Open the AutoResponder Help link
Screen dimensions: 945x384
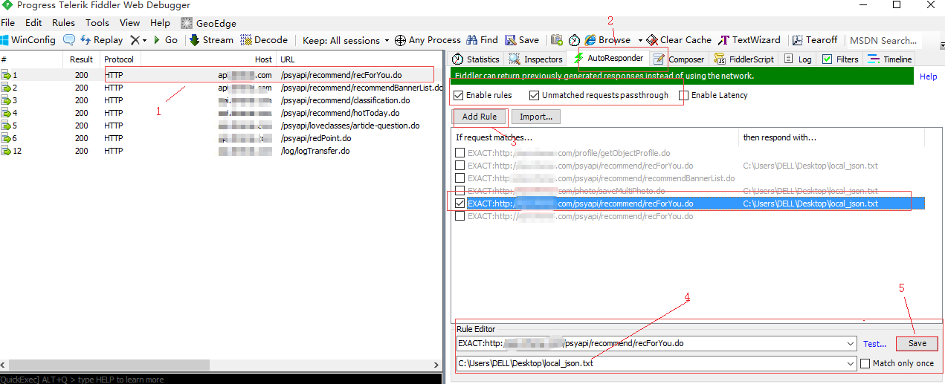(x=928, y=77)
